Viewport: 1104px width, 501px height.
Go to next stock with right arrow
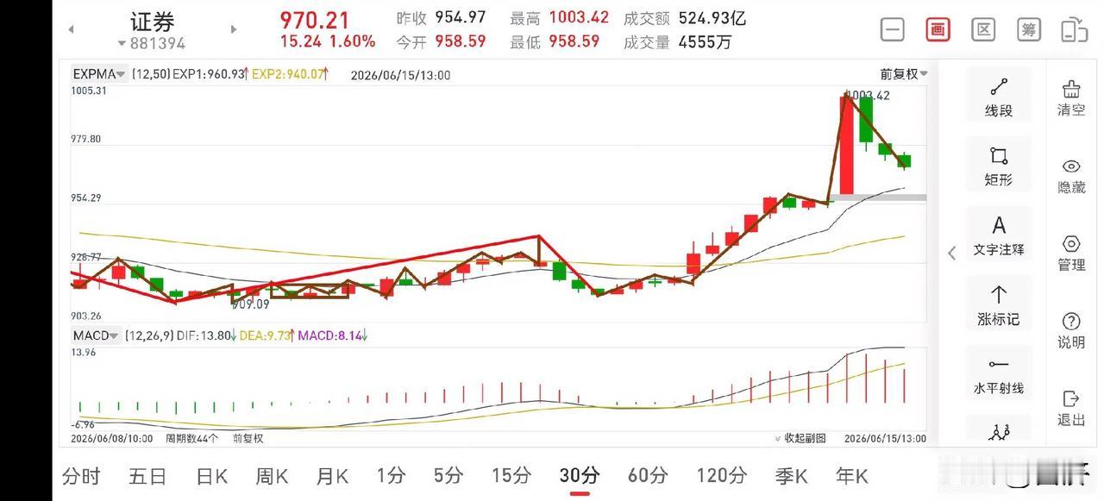tap(233, 29)
